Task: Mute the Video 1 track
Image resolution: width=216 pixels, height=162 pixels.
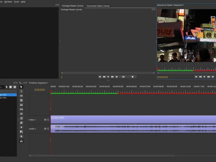Action: [x=45, y=120]
